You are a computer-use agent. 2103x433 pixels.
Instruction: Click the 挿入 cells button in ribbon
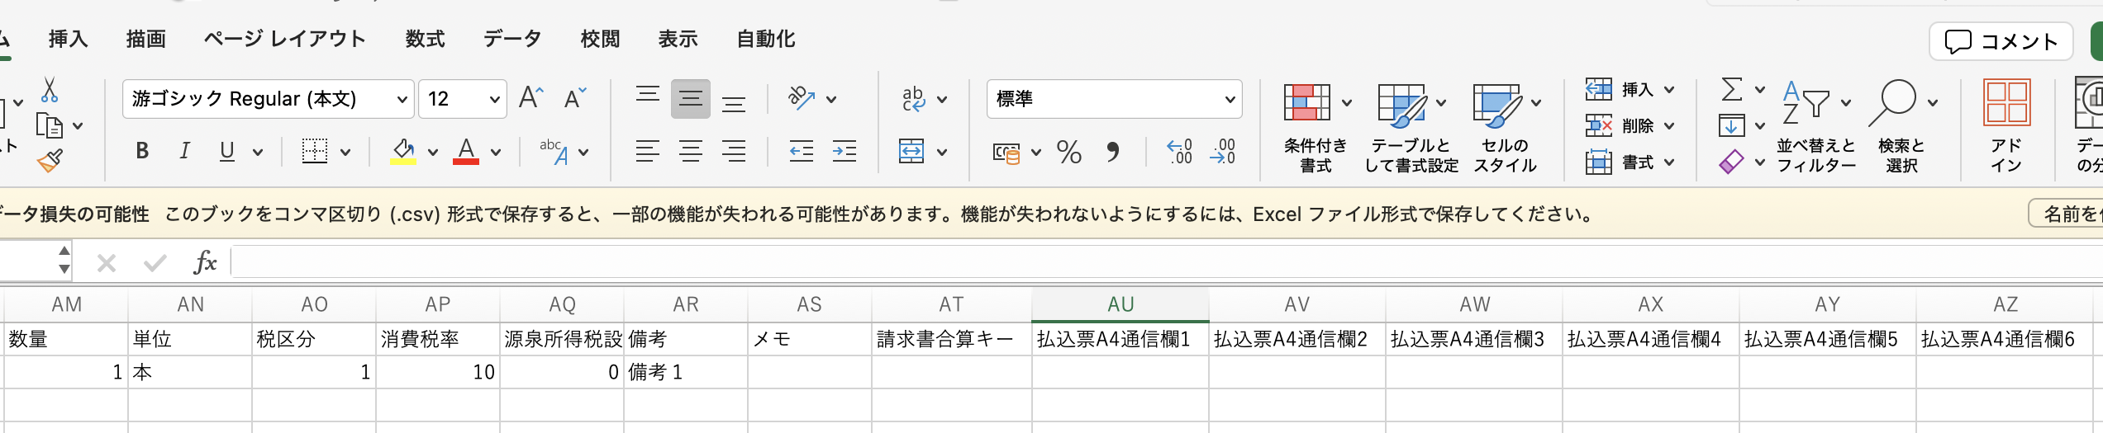pyautogui.click(x=1630, y=89)
